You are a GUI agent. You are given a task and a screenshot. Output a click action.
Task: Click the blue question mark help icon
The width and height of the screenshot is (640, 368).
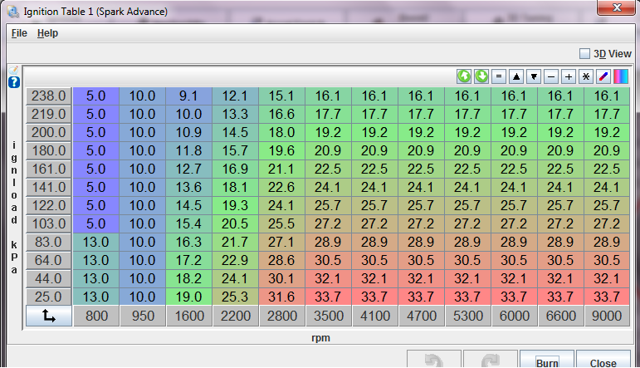pos(14,82)
